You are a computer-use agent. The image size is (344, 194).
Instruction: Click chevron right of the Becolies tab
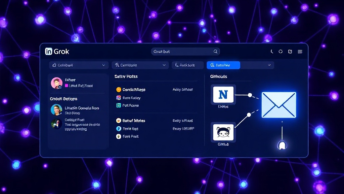[269, 65]
